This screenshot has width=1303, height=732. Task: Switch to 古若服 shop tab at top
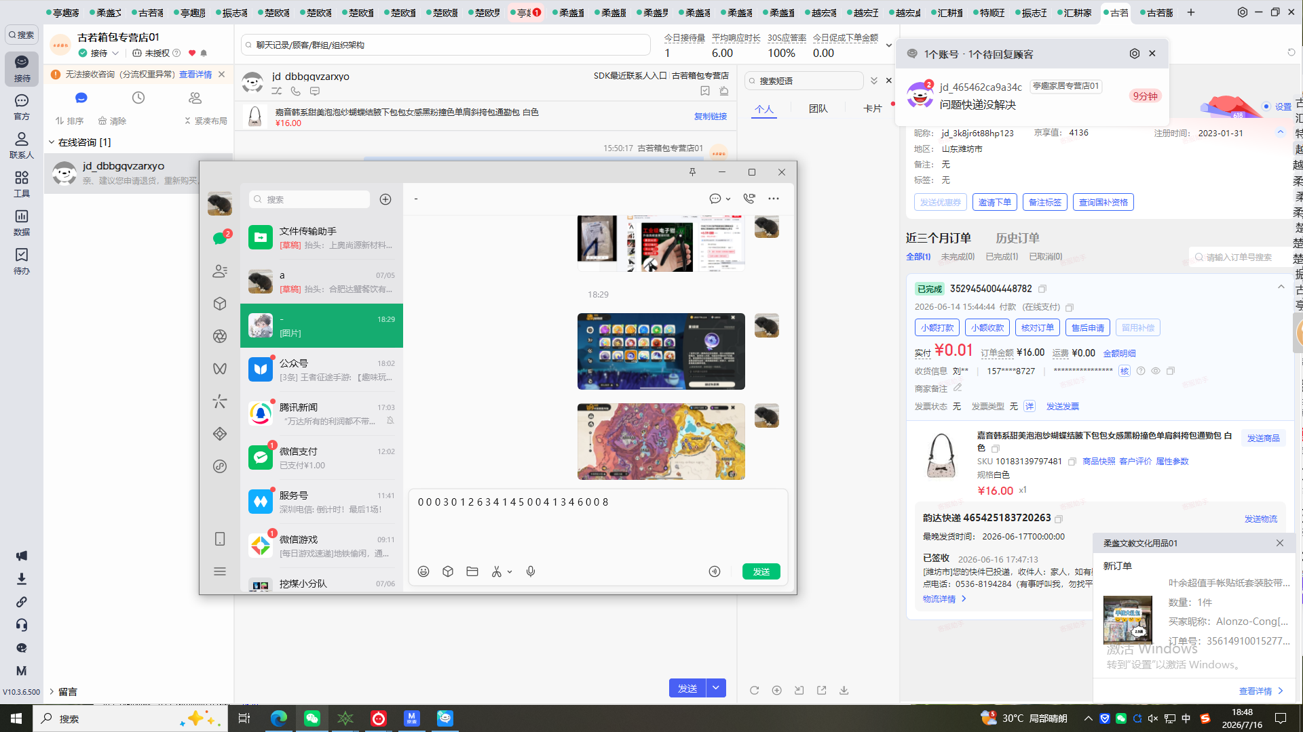tap(1157, 12)
